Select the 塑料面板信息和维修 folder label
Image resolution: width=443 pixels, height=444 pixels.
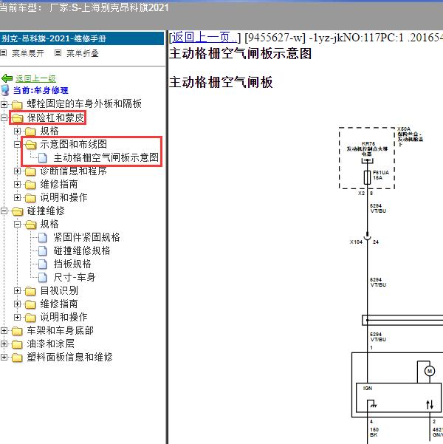69,357
